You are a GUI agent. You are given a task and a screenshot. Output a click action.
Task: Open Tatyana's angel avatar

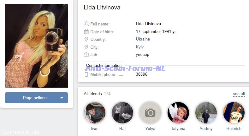(x=178, y=113)
